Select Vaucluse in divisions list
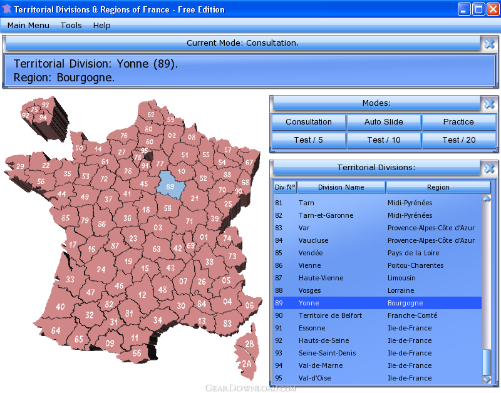 378,240
